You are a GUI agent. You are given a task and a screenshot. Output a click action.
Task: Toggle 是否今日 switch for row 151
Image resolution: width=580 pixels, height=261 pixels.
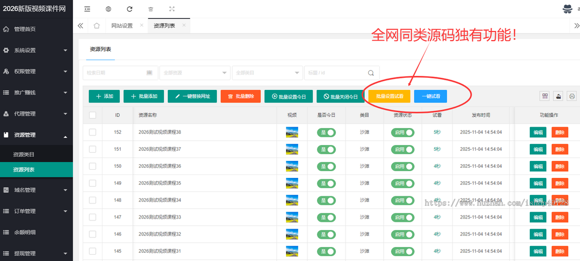pyautogui.click(x=326, y=149)
